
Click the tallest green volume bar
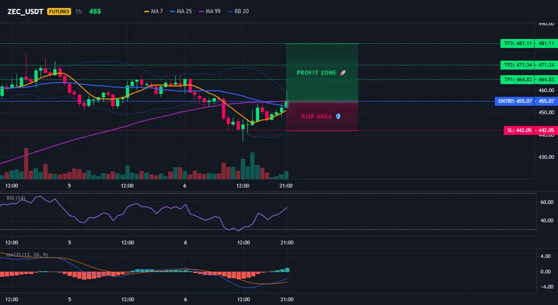(x=252, y=165)
